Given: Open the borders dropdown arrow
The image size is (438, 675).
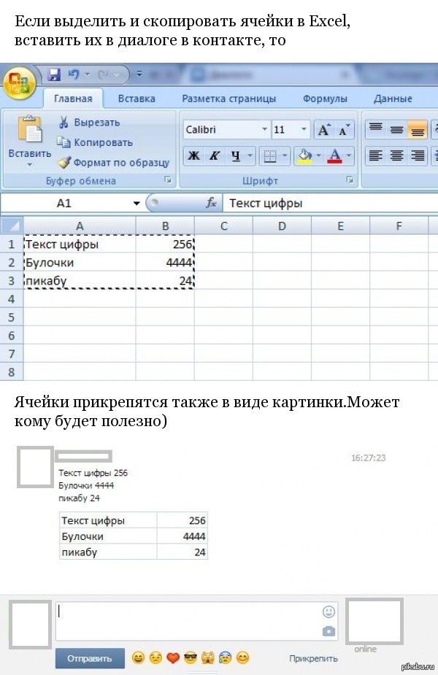Looking at the screenshot, I should click(x=285, y=155).
